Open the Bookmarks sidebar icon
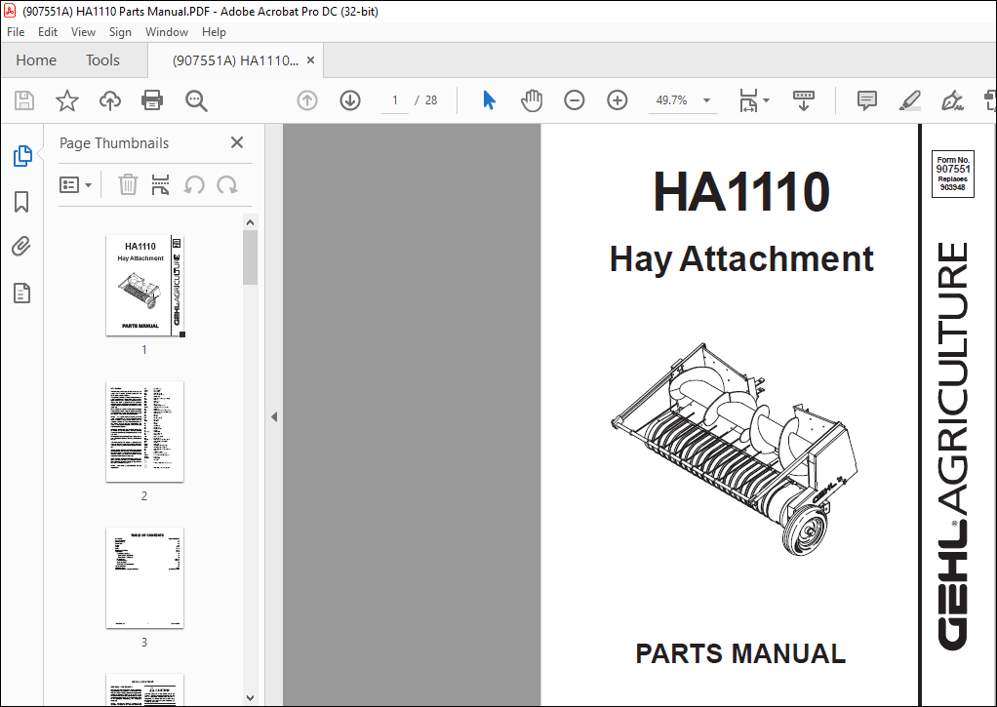The width and height of the screenshot is (997, 707). click(21, 202)
